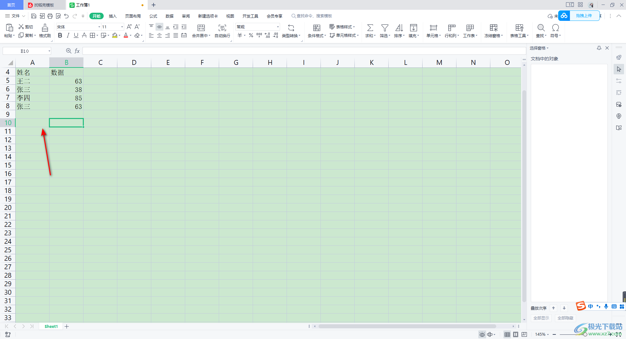
Task: Toggle strikethrough text formatting
Action: click(x=84, y=36)
